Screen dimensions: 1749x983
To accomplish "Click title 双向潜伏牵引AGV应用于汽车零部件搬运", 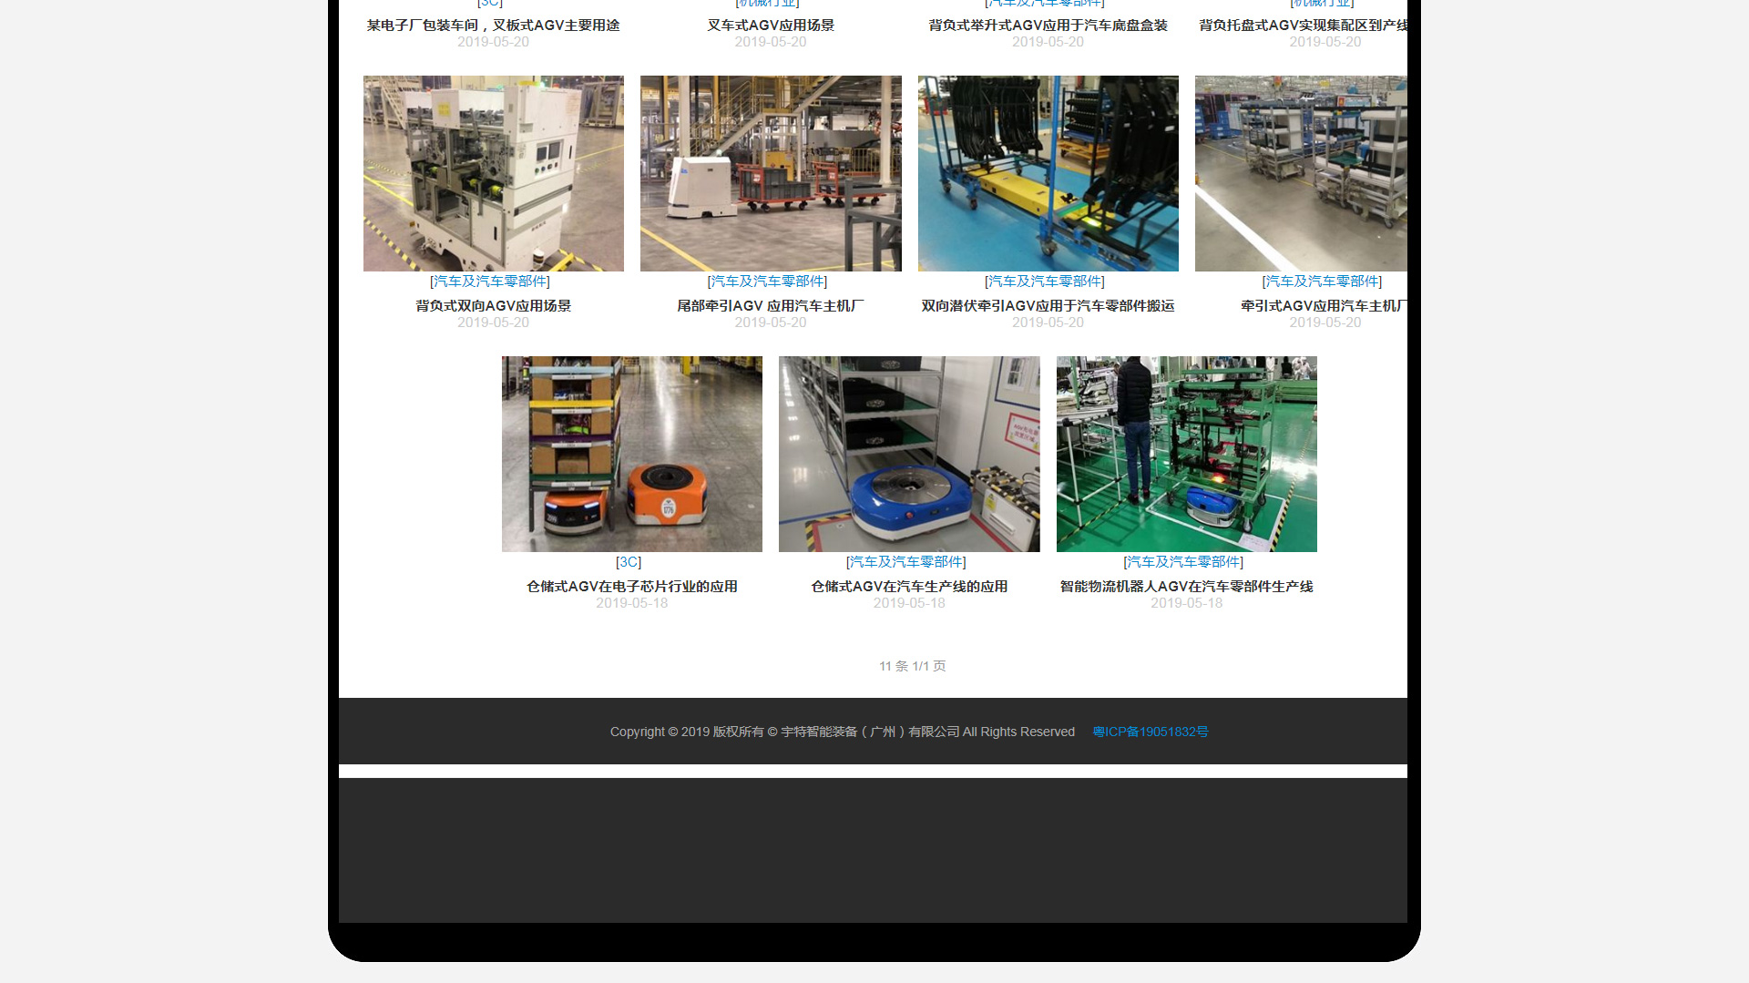I will pyautogui.click(x=1048, y=306).
